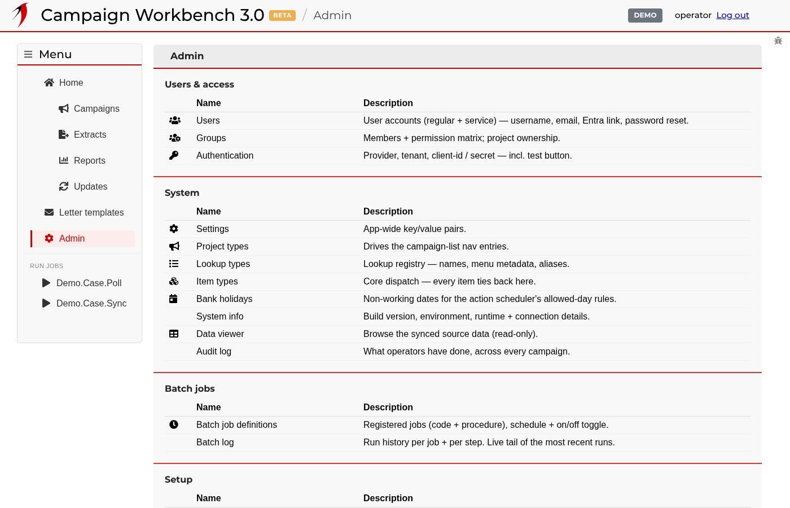The width and height of the screenshot is (790, 508).
Task: Click the Updates refresh arrows icon
Action: click(x=64, y=186)
